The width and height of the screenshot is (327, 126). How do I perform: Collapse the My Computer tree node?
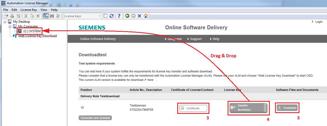tap(10, 26)
